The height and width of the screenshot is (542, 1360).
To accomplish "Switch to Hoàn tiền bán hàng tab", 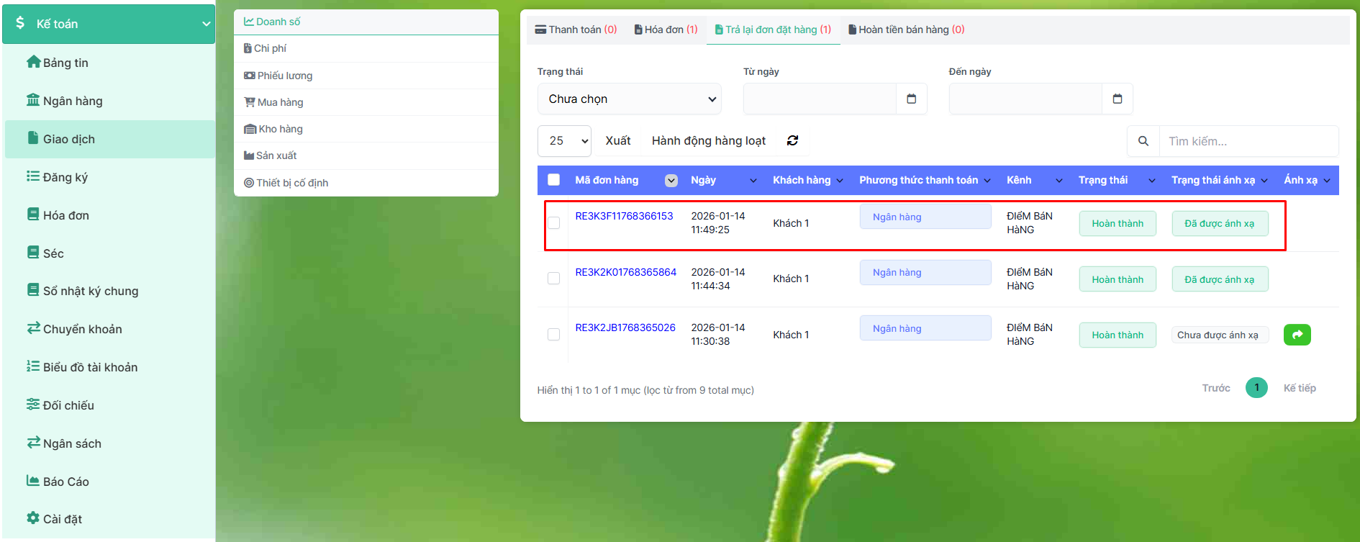I will point(906,30).
